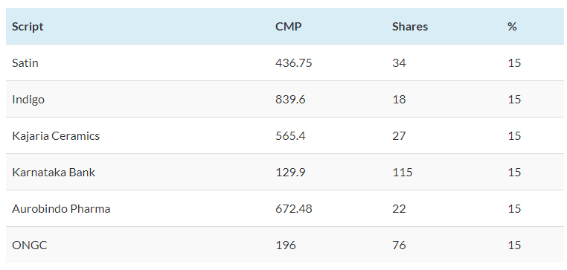
Task: Click the 34 shares value
Action: coord(400,63)
